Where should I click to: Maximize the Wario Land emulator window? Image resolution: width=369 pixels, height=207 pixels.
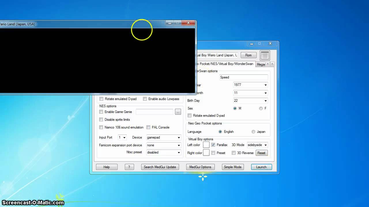point(178,23)
